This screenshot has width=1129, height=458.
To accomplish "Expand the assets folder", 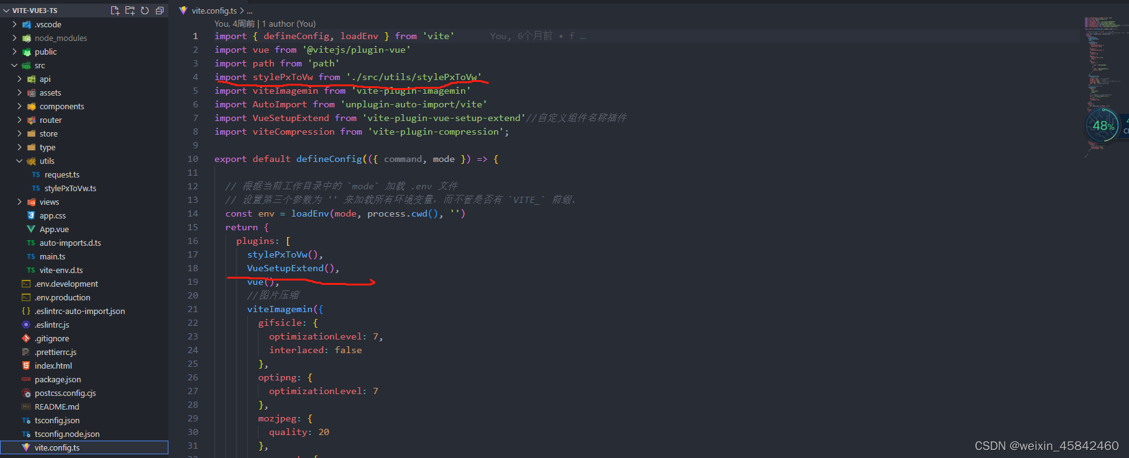I will tap(19, 93).
